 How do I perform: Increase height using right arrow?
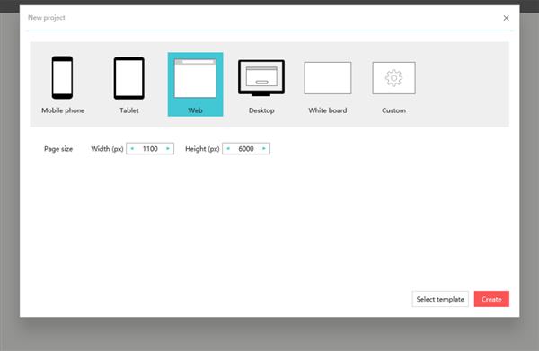263,149
